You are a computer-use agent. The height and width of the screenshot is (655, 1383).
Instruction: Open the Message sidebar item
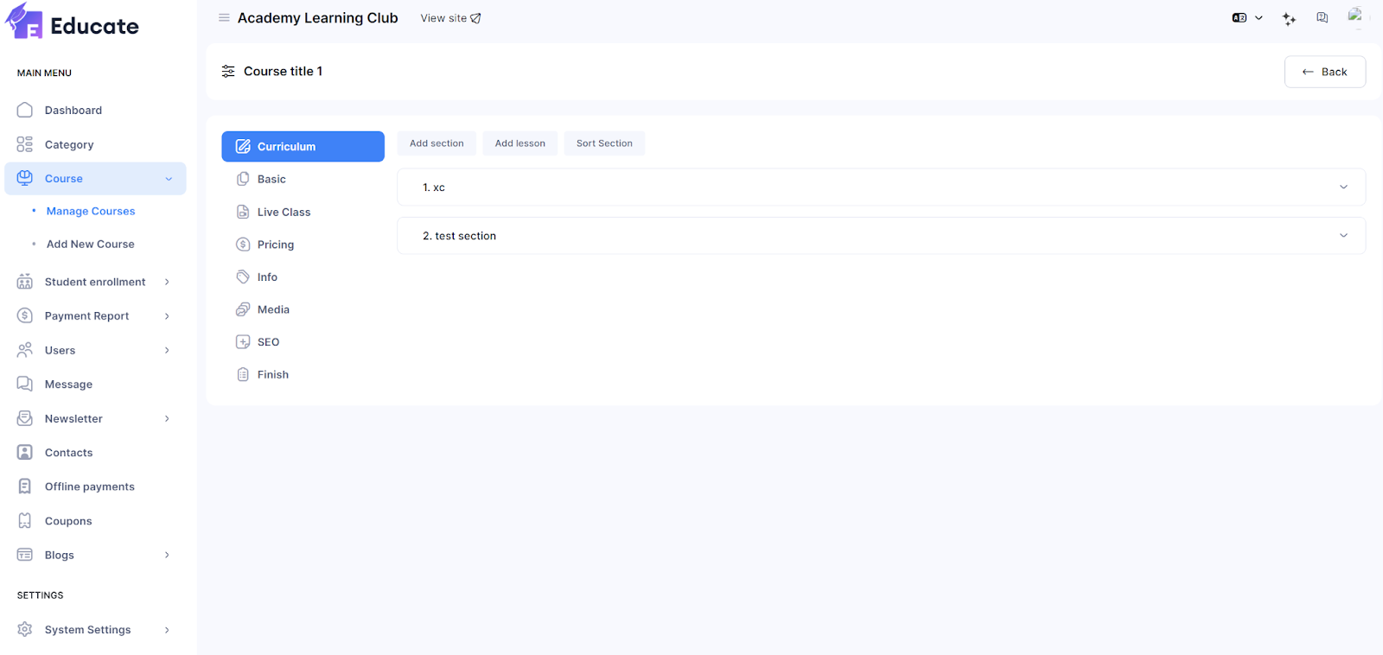68,385
